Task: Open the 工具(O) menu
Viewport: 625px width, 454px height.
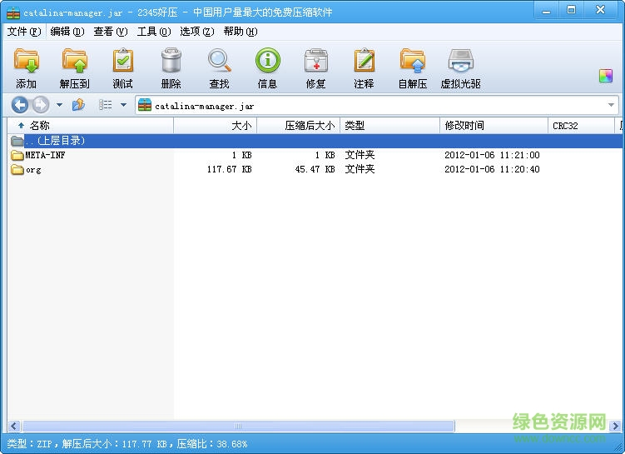Action: pos(154,32)
